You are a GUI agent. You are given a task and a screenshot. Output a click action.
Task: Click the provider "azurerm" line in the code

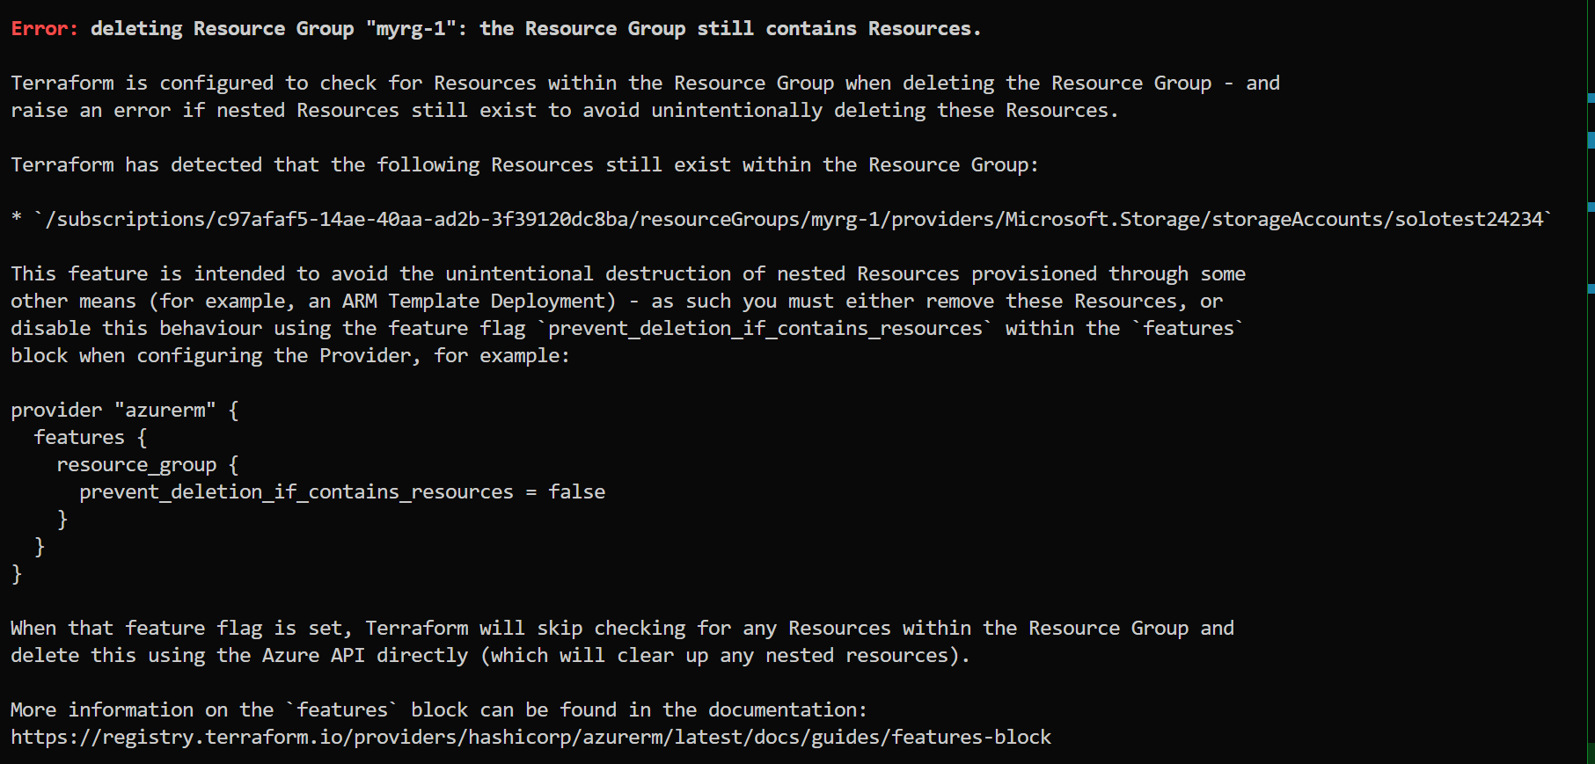[x=124, y=410]
